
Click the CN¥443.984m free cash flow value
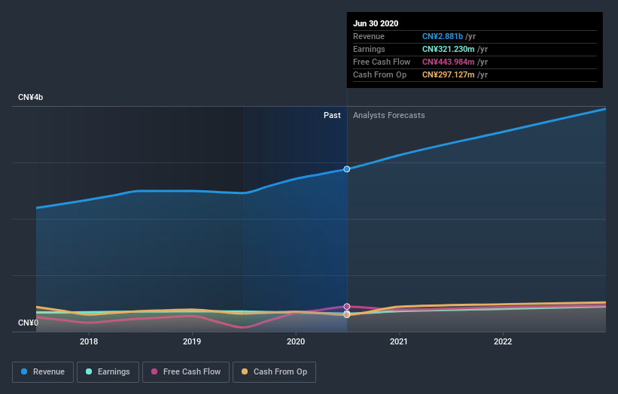(449, 62)
